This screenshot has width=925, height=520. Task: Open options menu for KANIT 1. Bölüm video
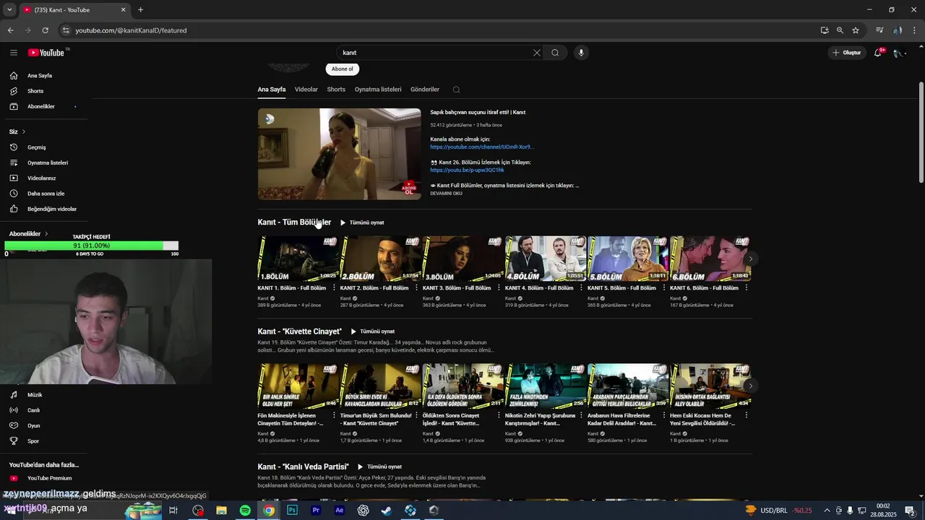coord(334,288)
